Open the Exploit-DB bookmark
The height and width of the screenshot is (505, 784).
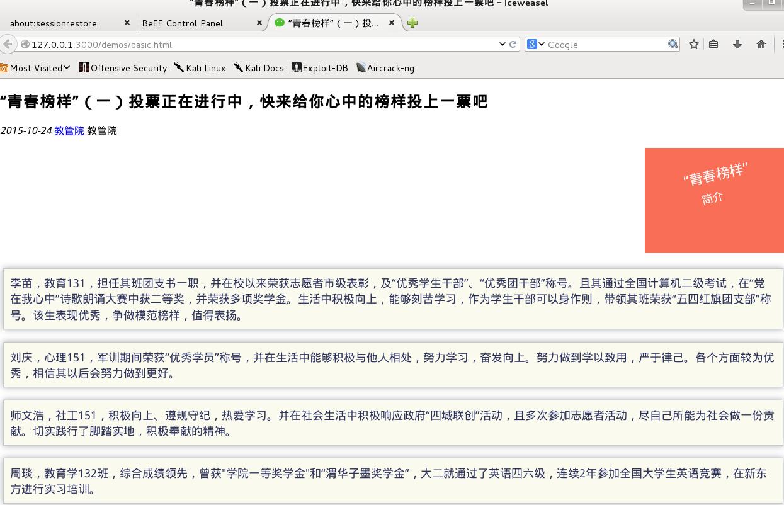point(320,68)
